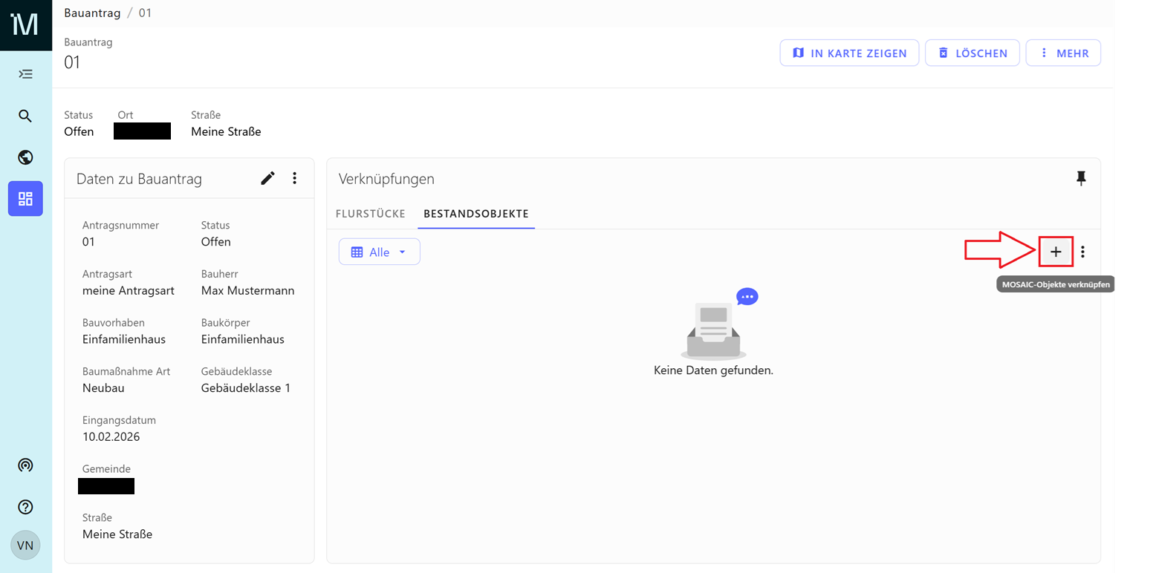Open the Alle filter dropdown
Viewport: 1159px width, 573px height.
tap(379, 252)
